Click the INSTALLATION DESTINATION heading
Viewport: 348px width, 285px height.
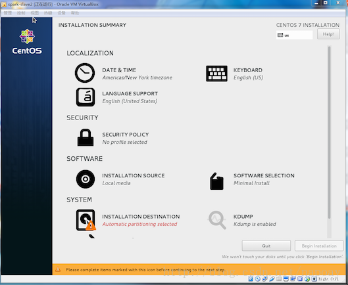141,217
